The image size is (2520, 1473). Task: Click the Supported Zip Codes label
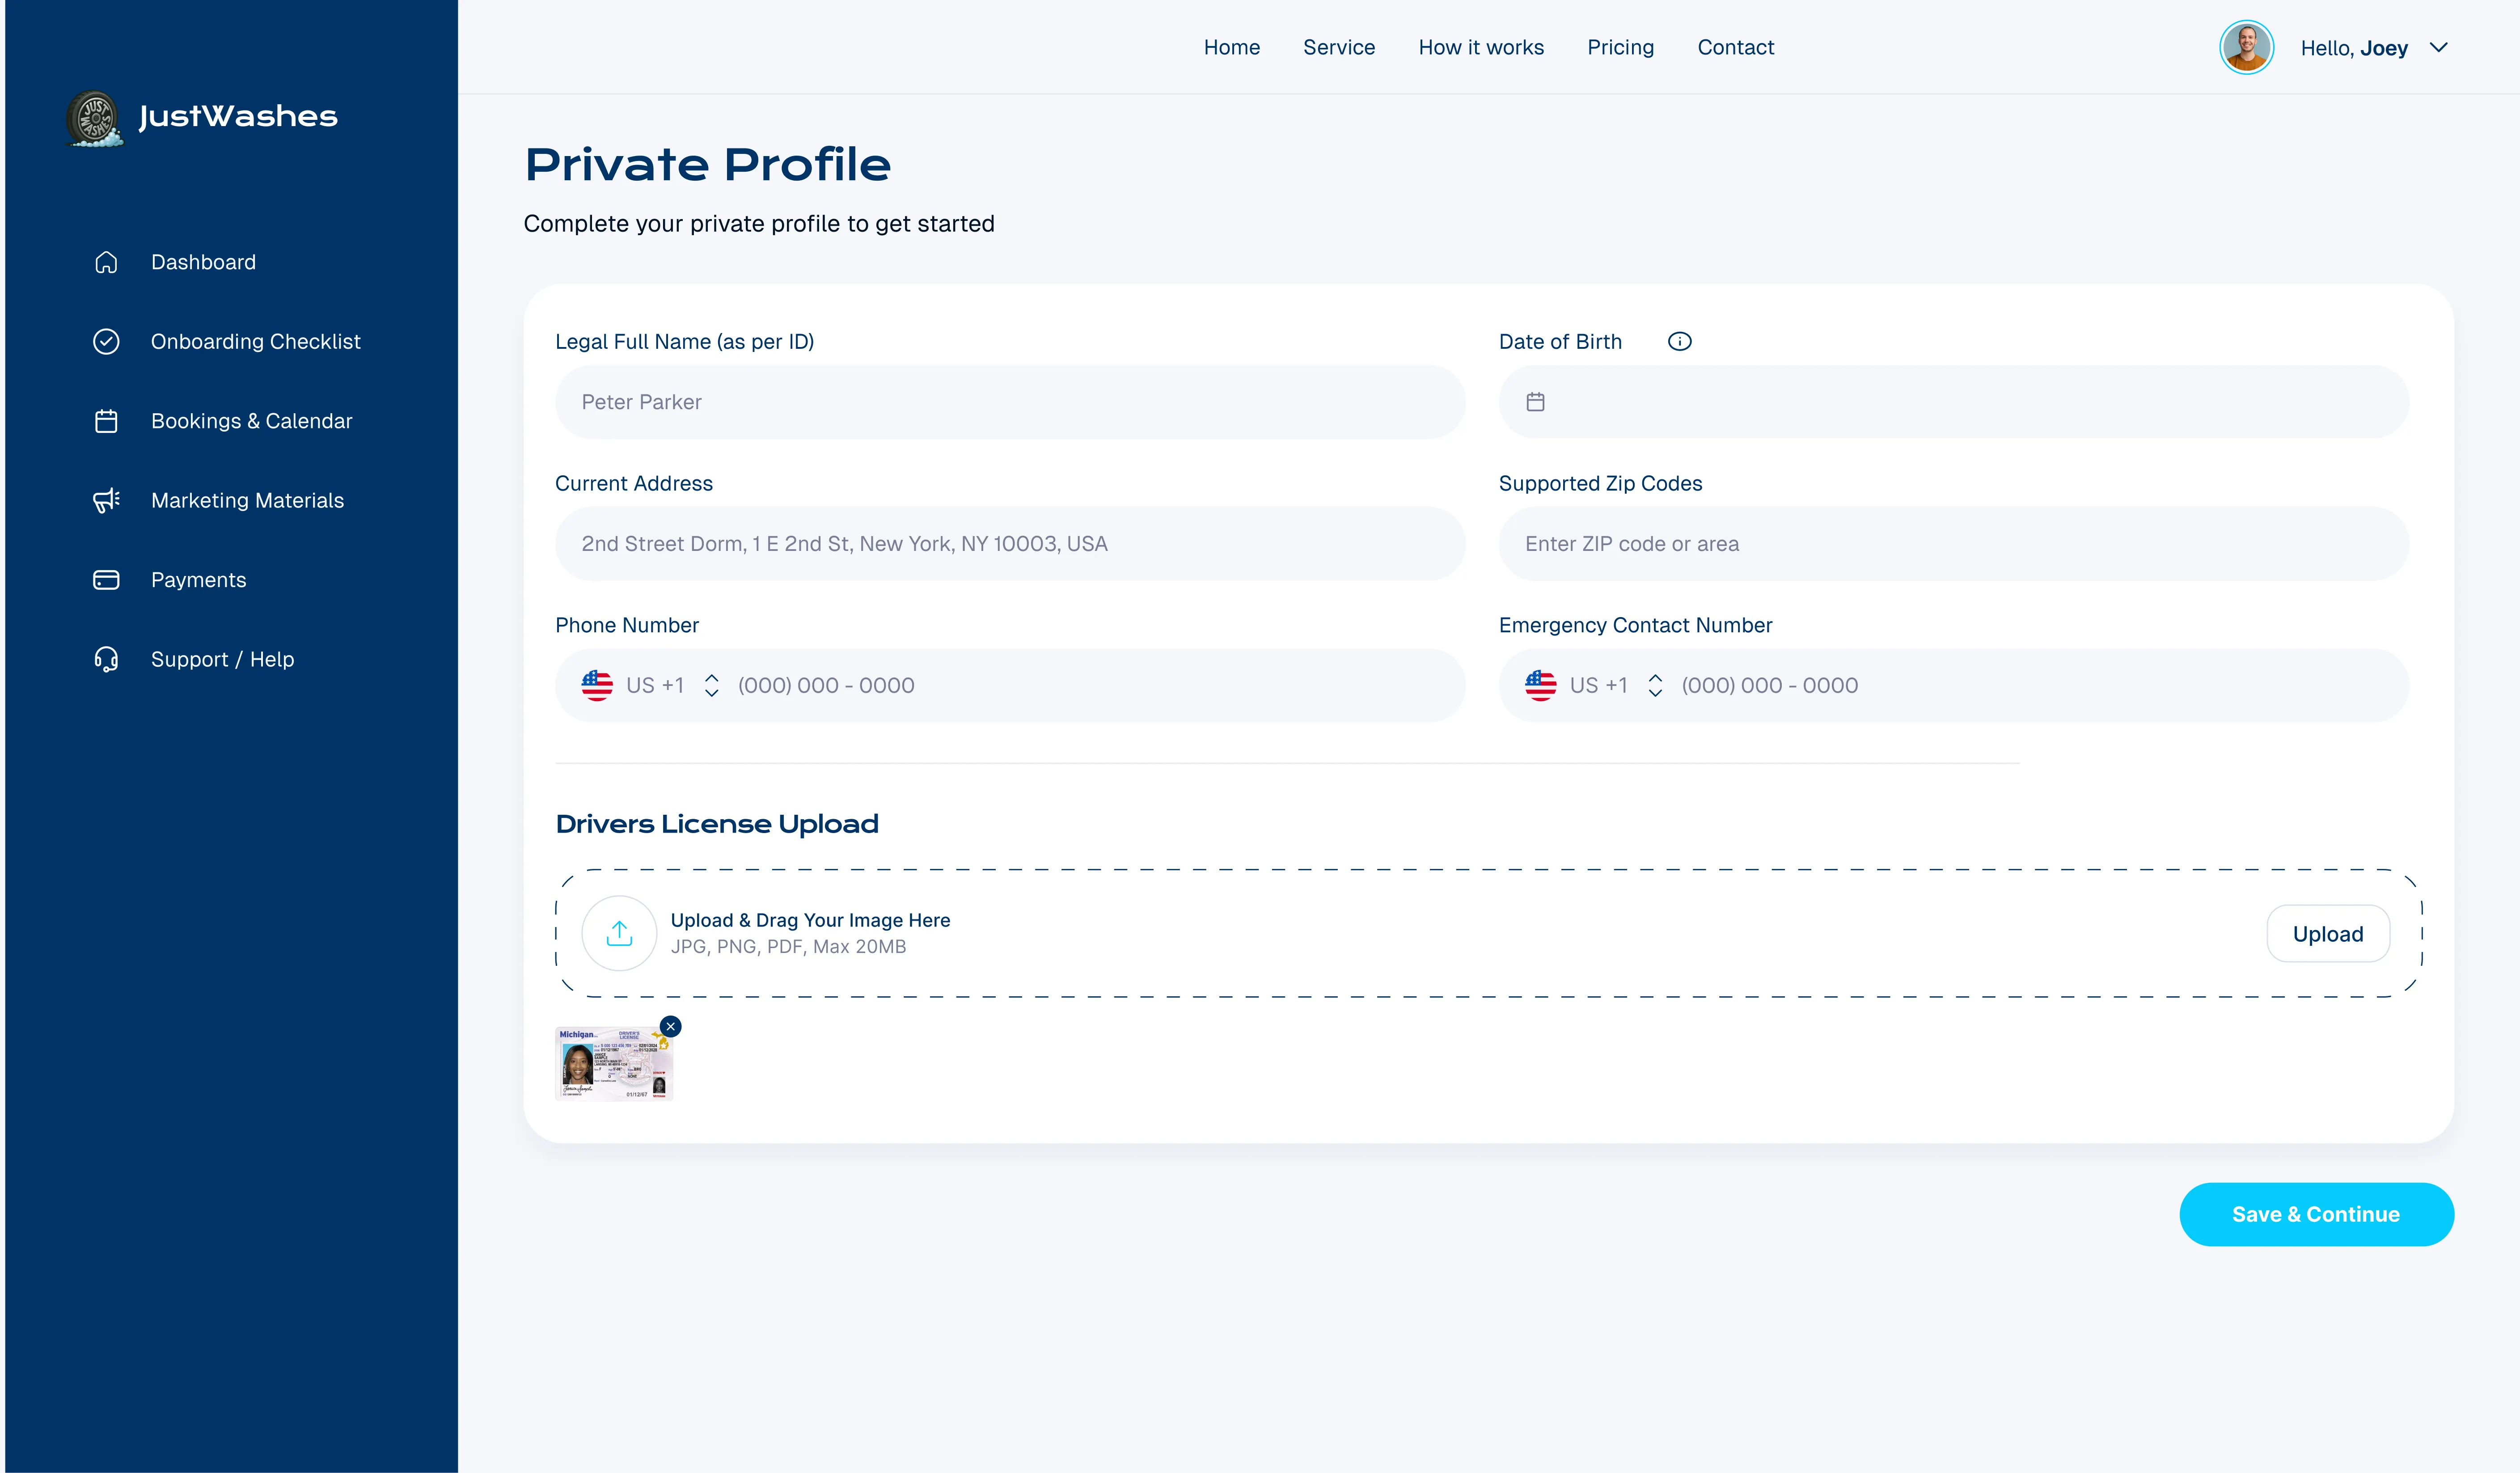1600,484
